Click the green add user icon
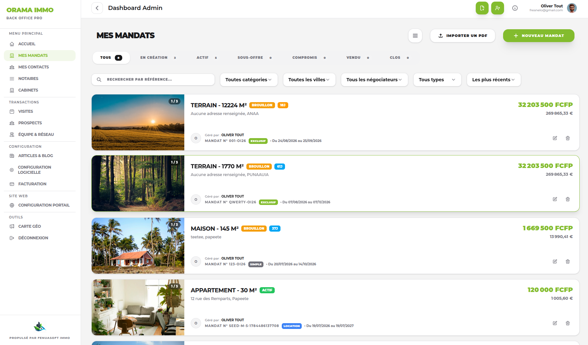Screen dimensions: 588x345 [x=497, y=8]
